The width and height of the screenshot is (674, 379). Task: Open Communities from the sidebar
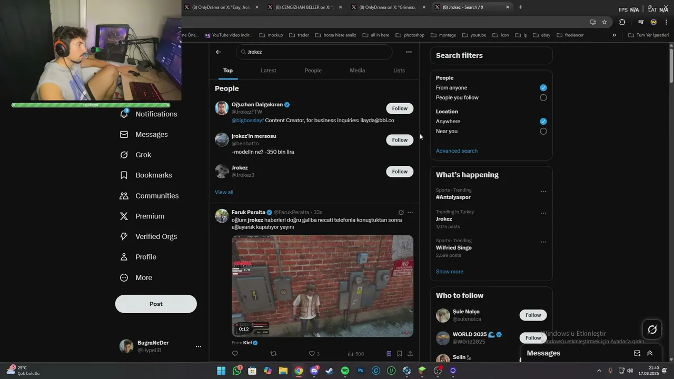point(149,196)
